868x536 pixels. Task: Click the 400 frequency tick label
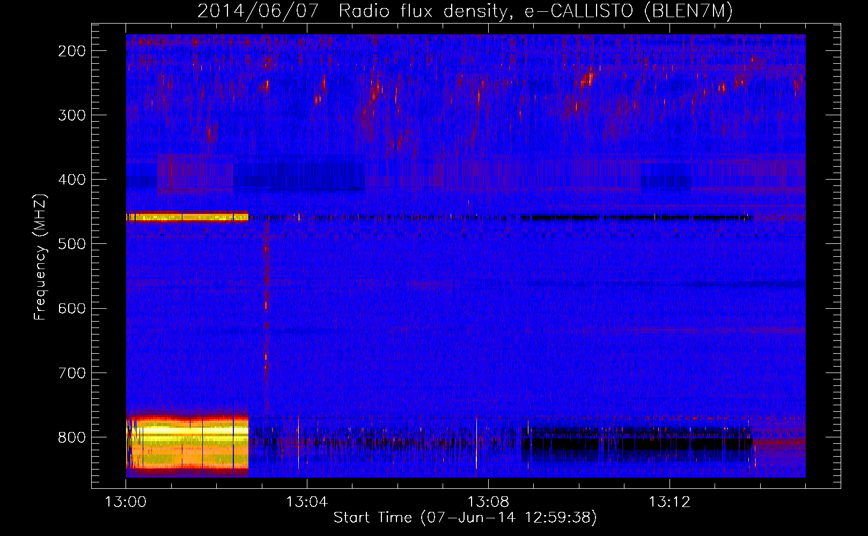(72, 180)
